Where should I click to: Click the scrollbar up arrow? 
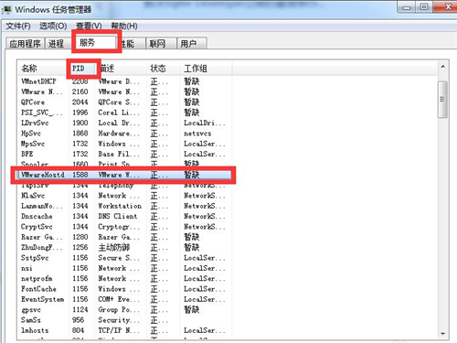coord(442,66)
